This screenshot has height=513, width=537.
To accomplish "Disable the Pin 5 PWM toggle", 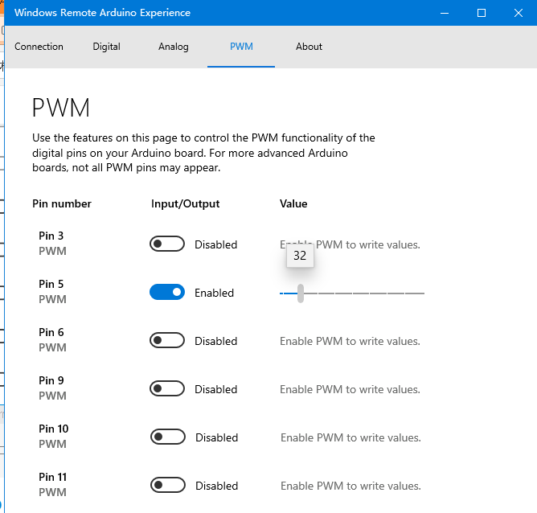I will [x=167, y=293].
